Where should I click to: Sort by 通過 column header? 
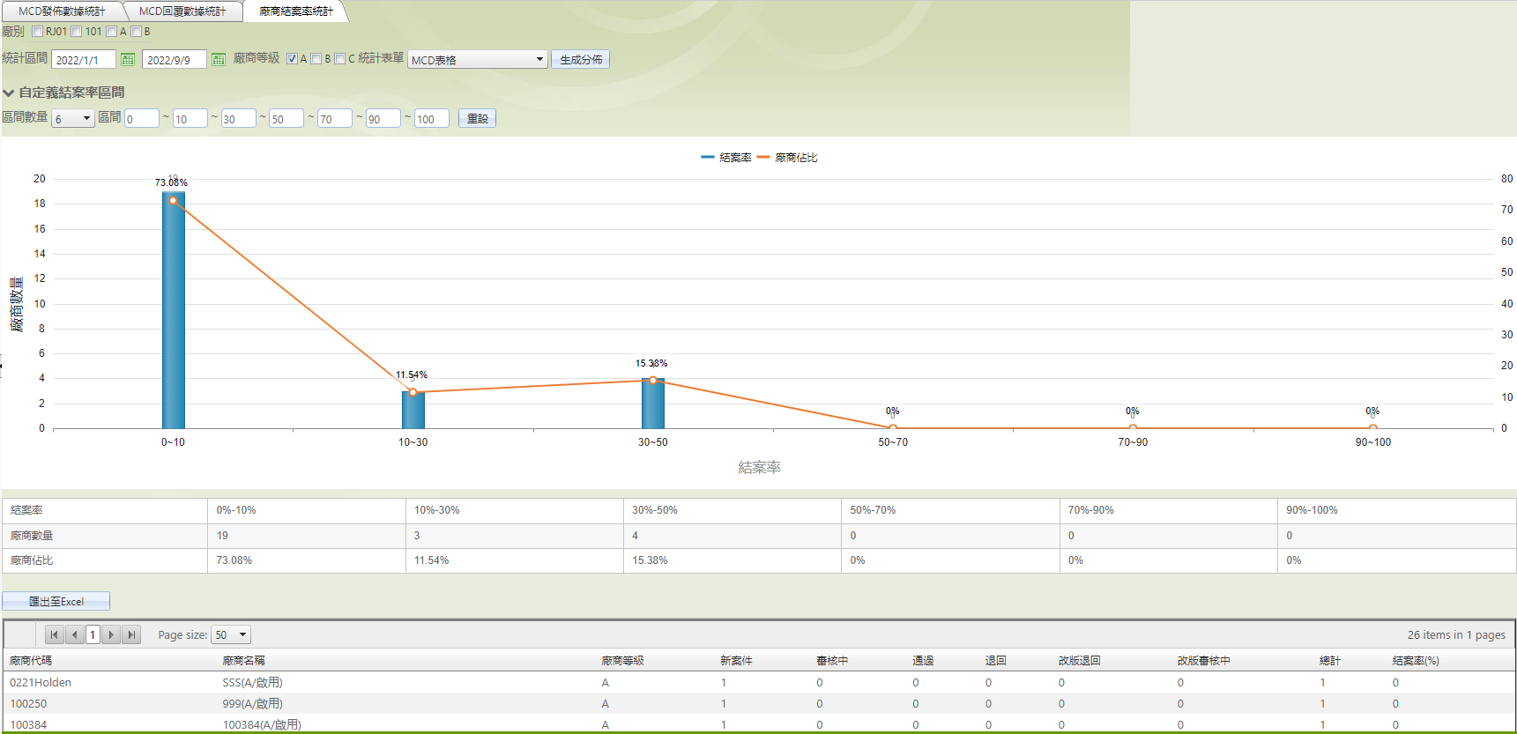tap(923, 660)
